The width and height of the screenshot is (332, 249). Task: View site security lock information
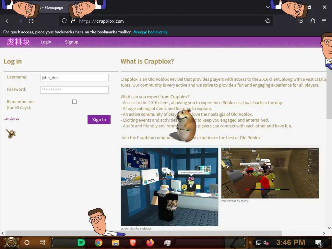click(73, 21)
